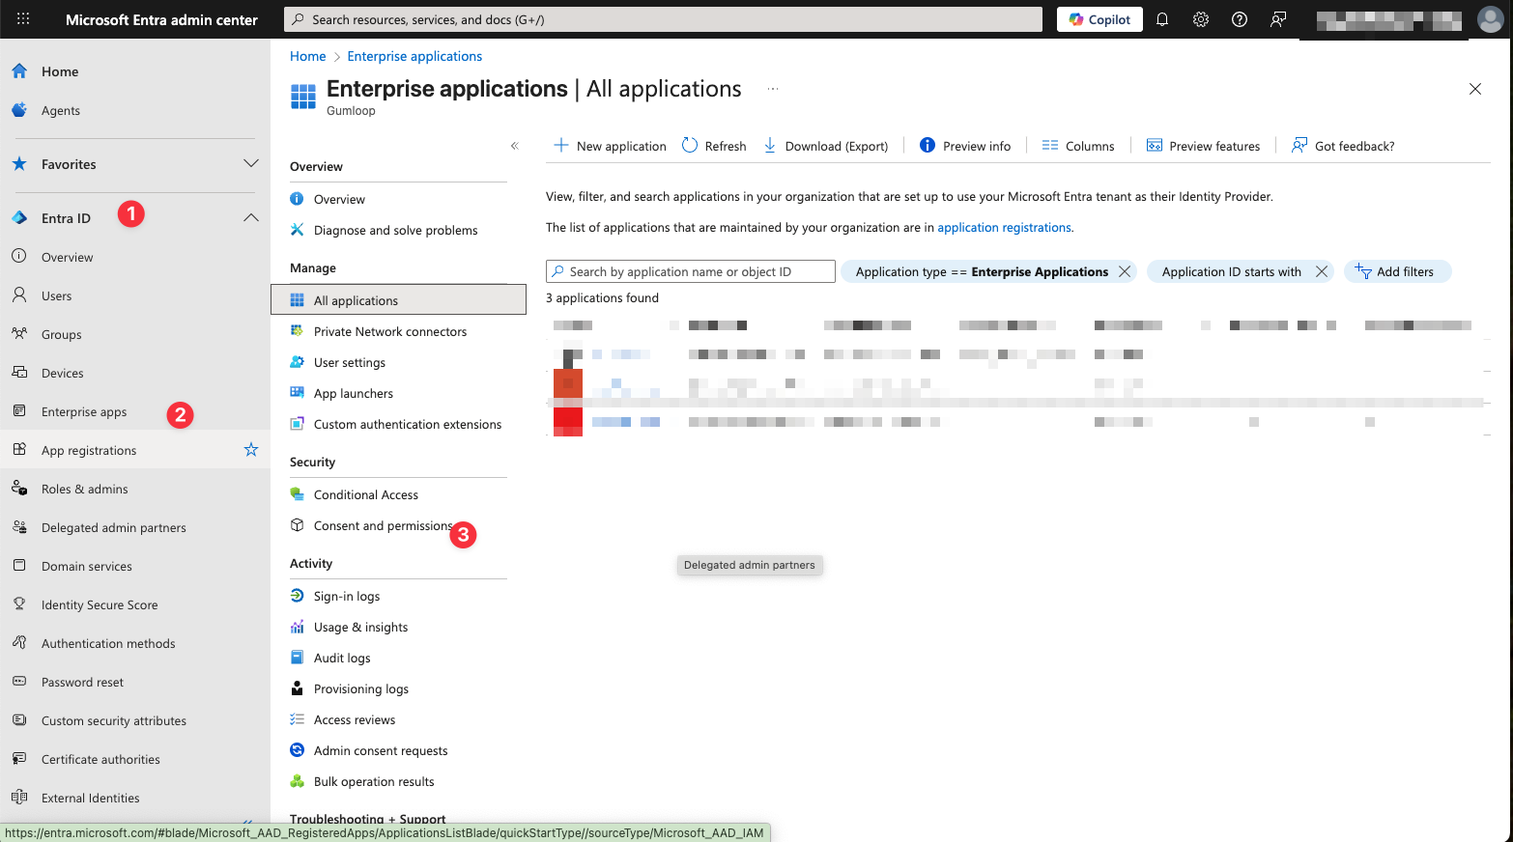Click New application button
Image resolution: width=1513 pixels, height=842 pixels.
[x=610, y=146]
